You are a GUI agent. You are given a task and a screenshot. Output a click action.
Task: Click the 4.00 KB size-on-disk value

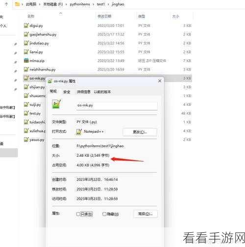coord(93,165)
